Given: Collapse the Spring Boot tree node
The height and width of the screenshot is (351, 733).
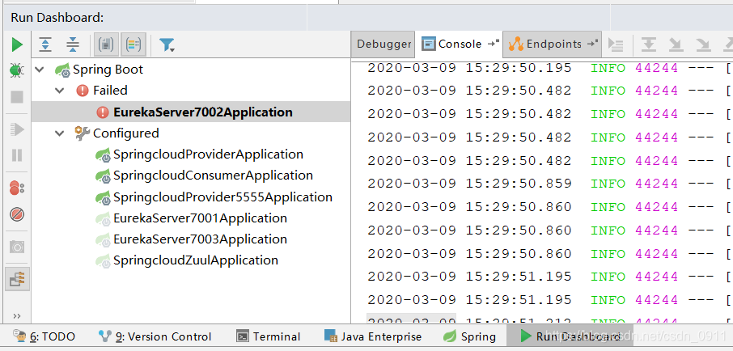Looking at the screenshot, I should (40, 70).
